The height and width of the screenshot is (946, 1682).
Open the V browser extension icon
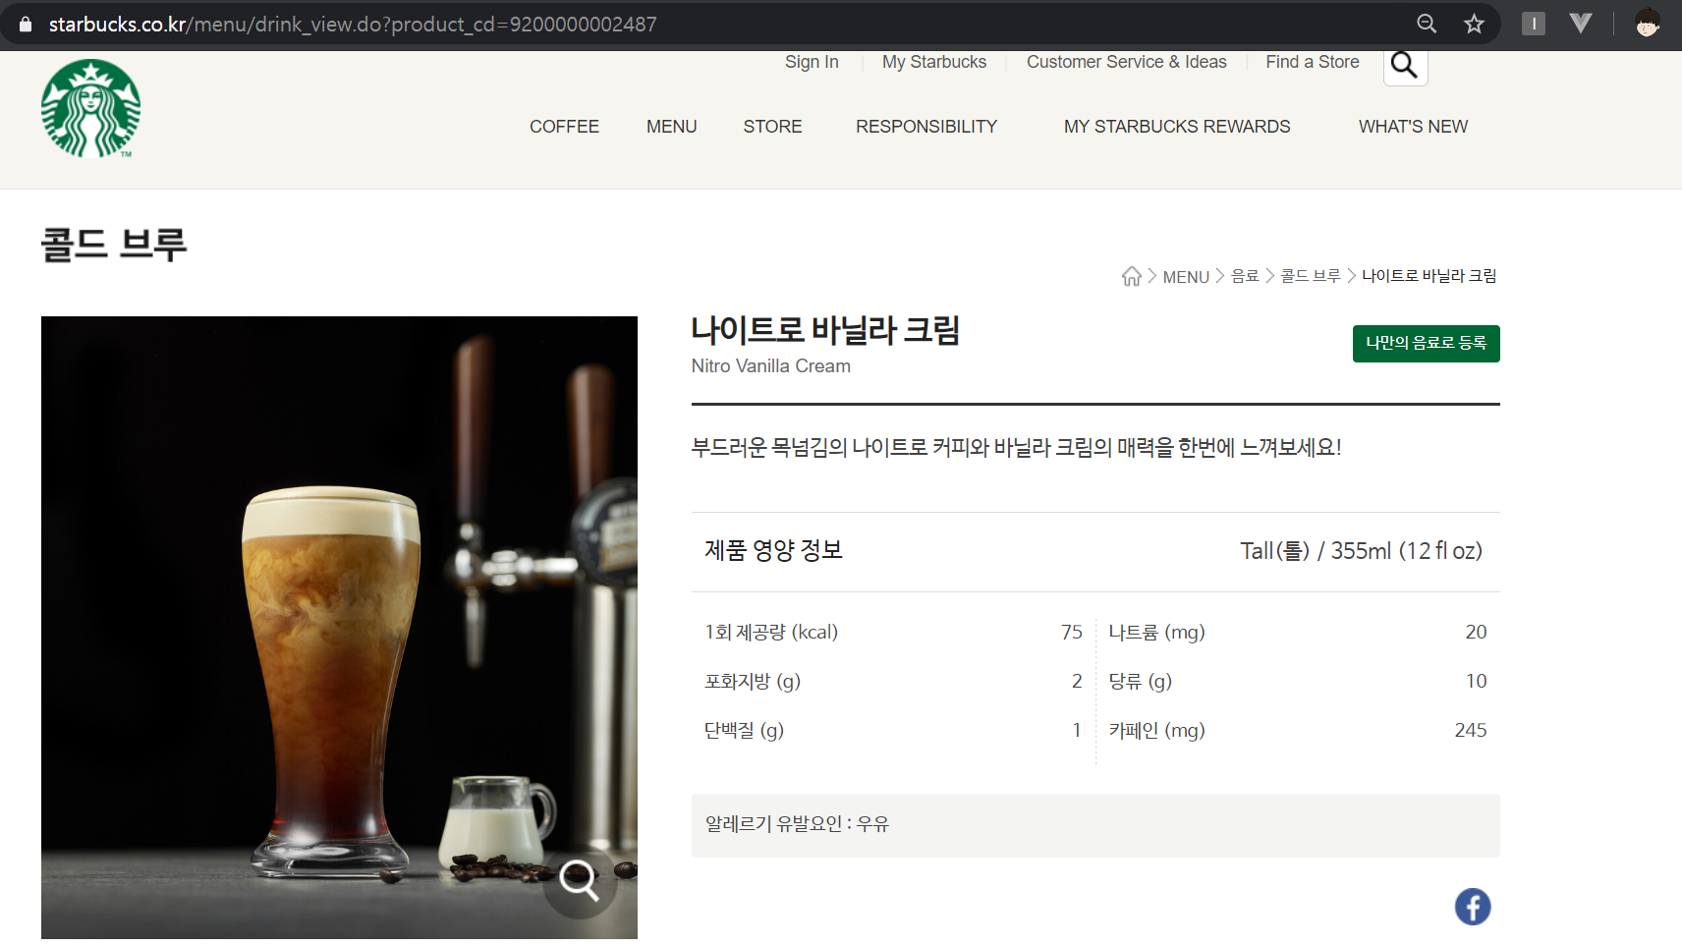[x=1580, y=24]
